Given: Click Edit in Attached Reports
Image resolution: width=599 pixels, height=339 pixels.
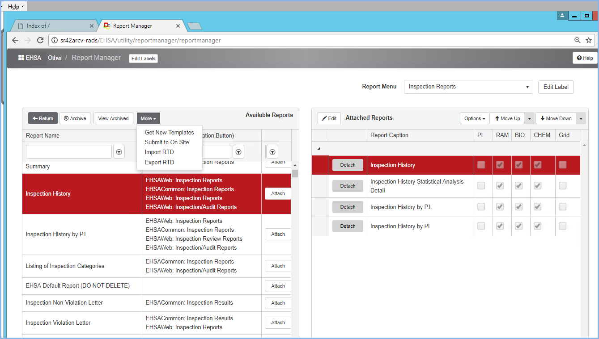Looking at the screenshot, I should (x=329, y=118).
